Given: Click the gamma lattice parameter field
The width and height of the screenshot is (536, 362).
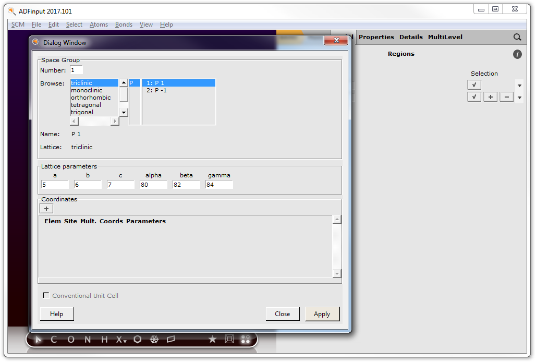Looking at the screenshot, I should [x=219, y=185].
